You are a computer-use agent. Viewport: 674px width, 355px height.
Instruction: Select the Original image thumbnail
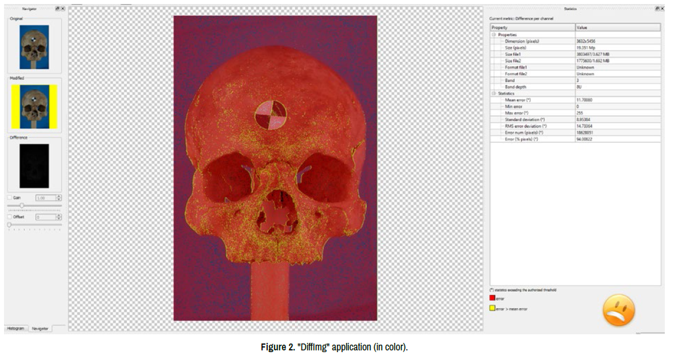(34, 47)
